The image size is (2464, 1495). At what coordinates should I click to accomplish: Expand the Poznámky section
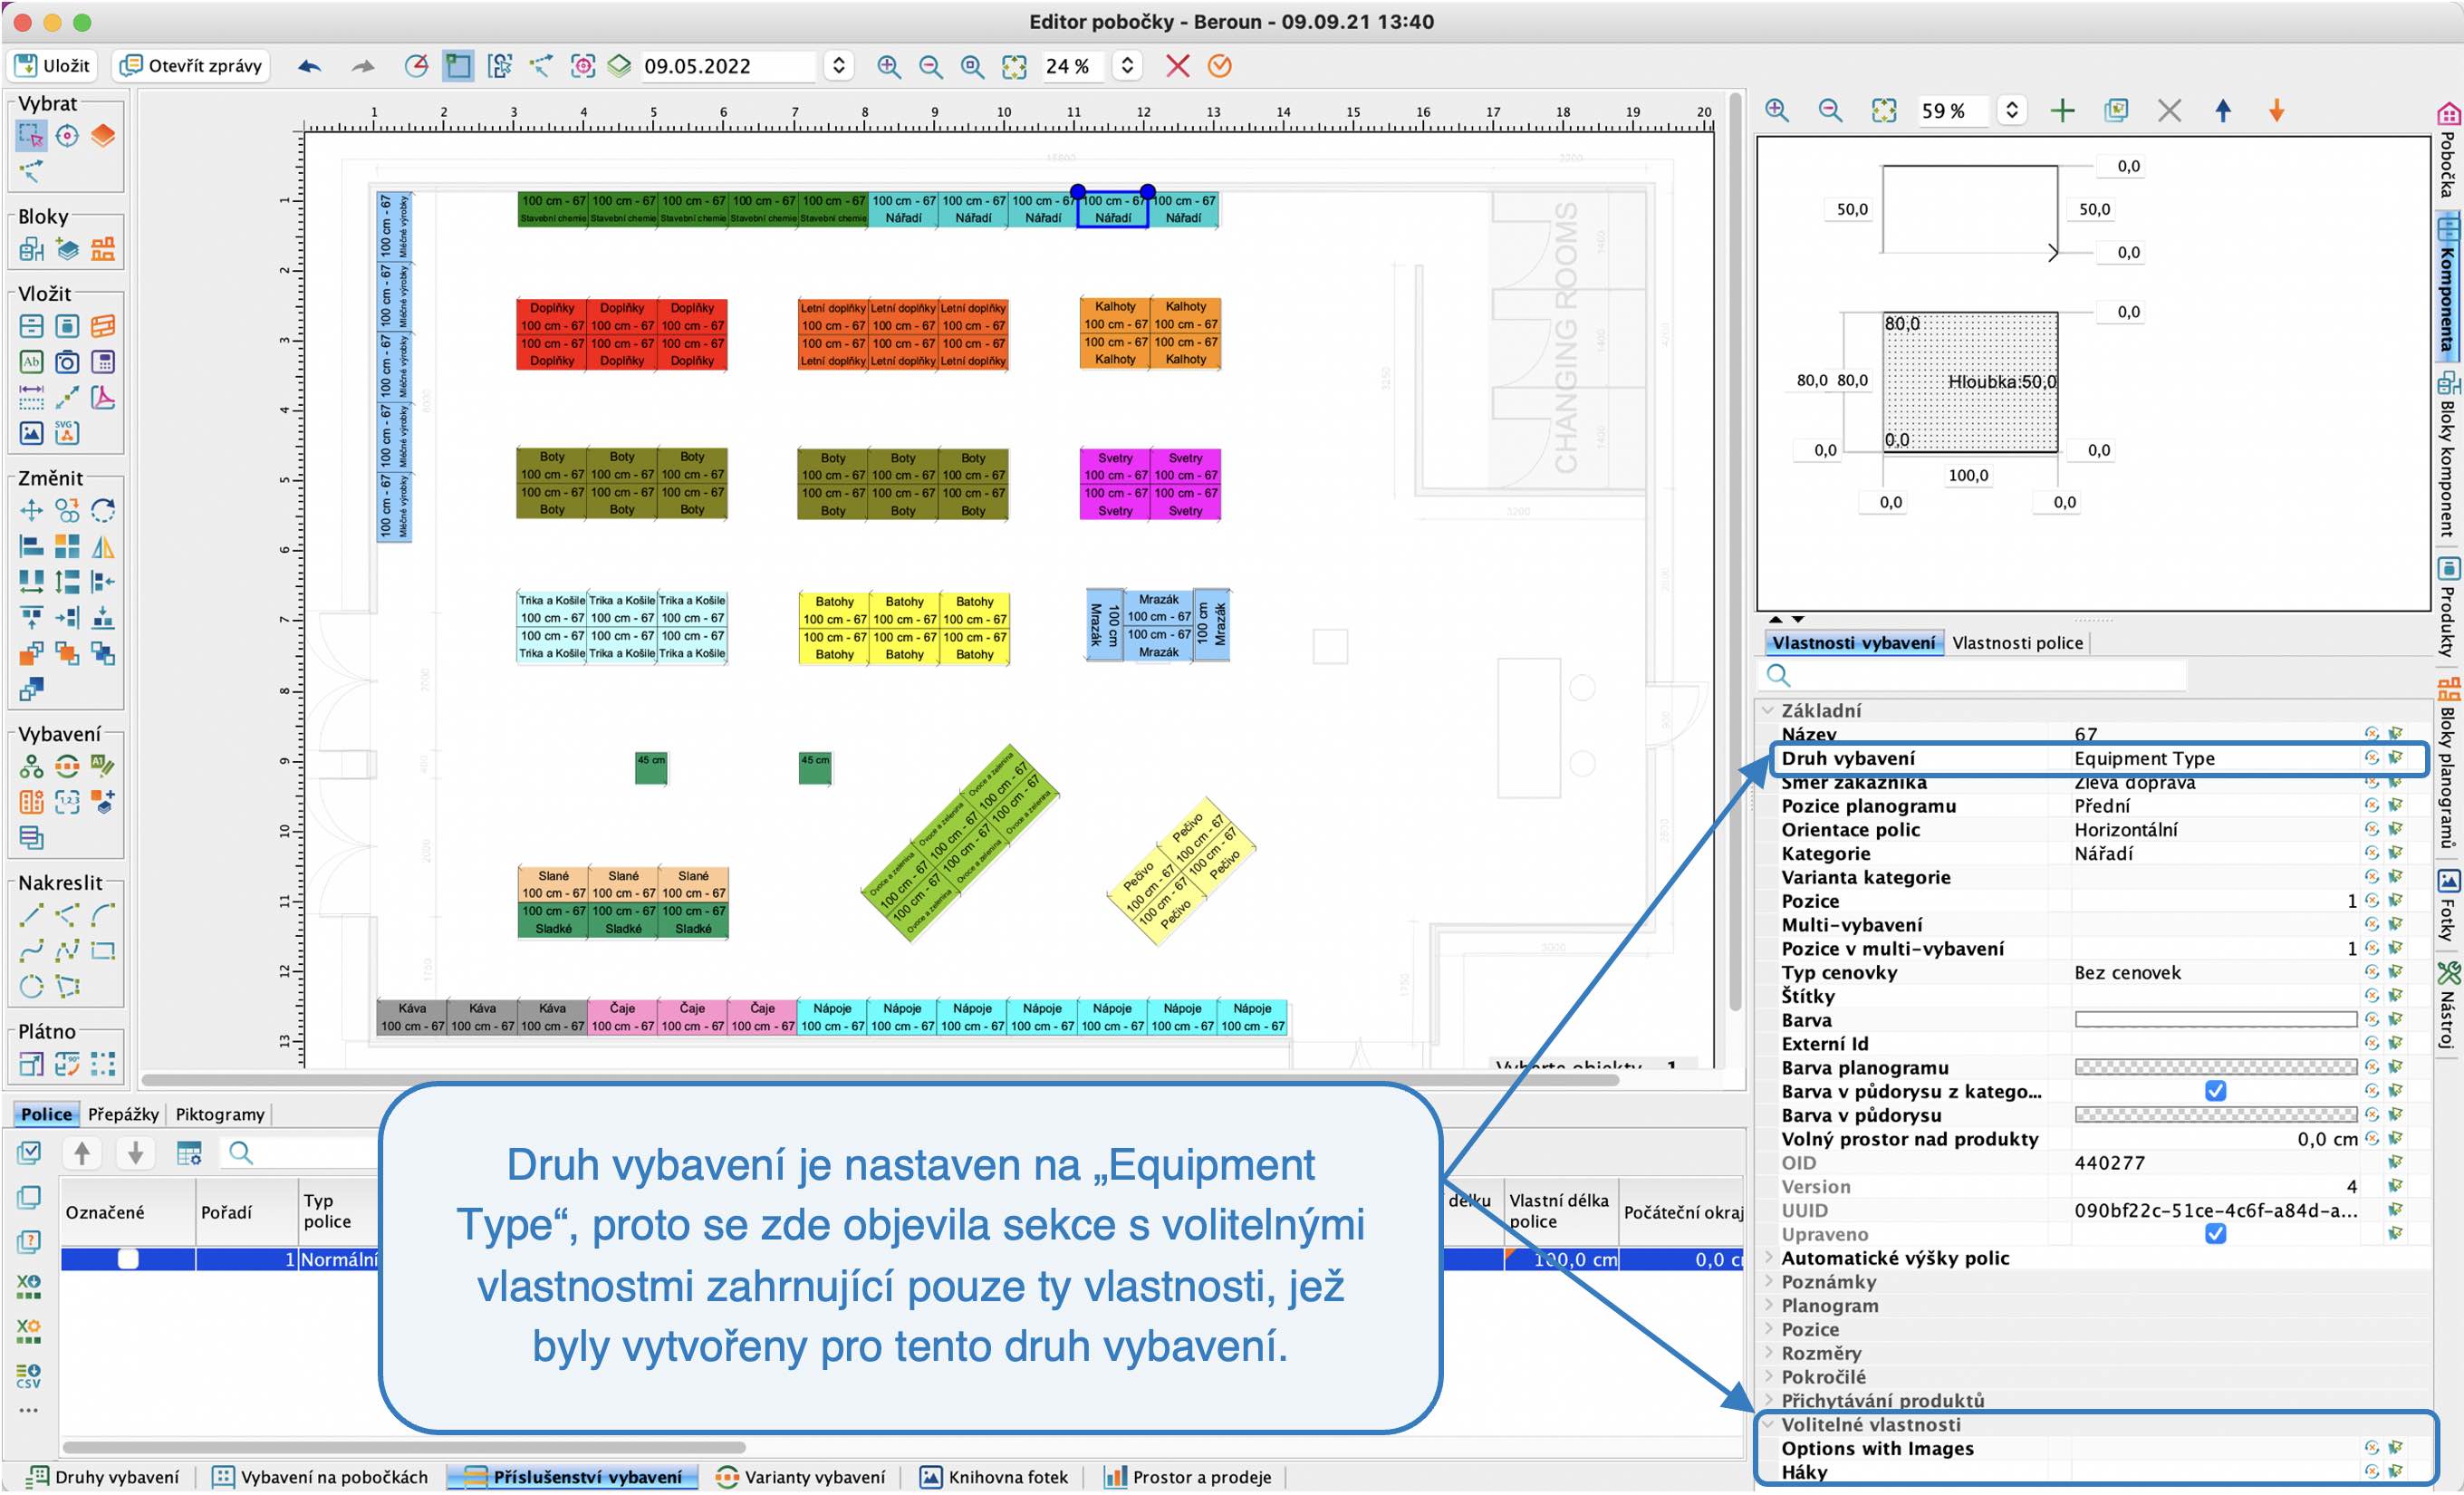pyautogui.click(x=1768, y=1281)
